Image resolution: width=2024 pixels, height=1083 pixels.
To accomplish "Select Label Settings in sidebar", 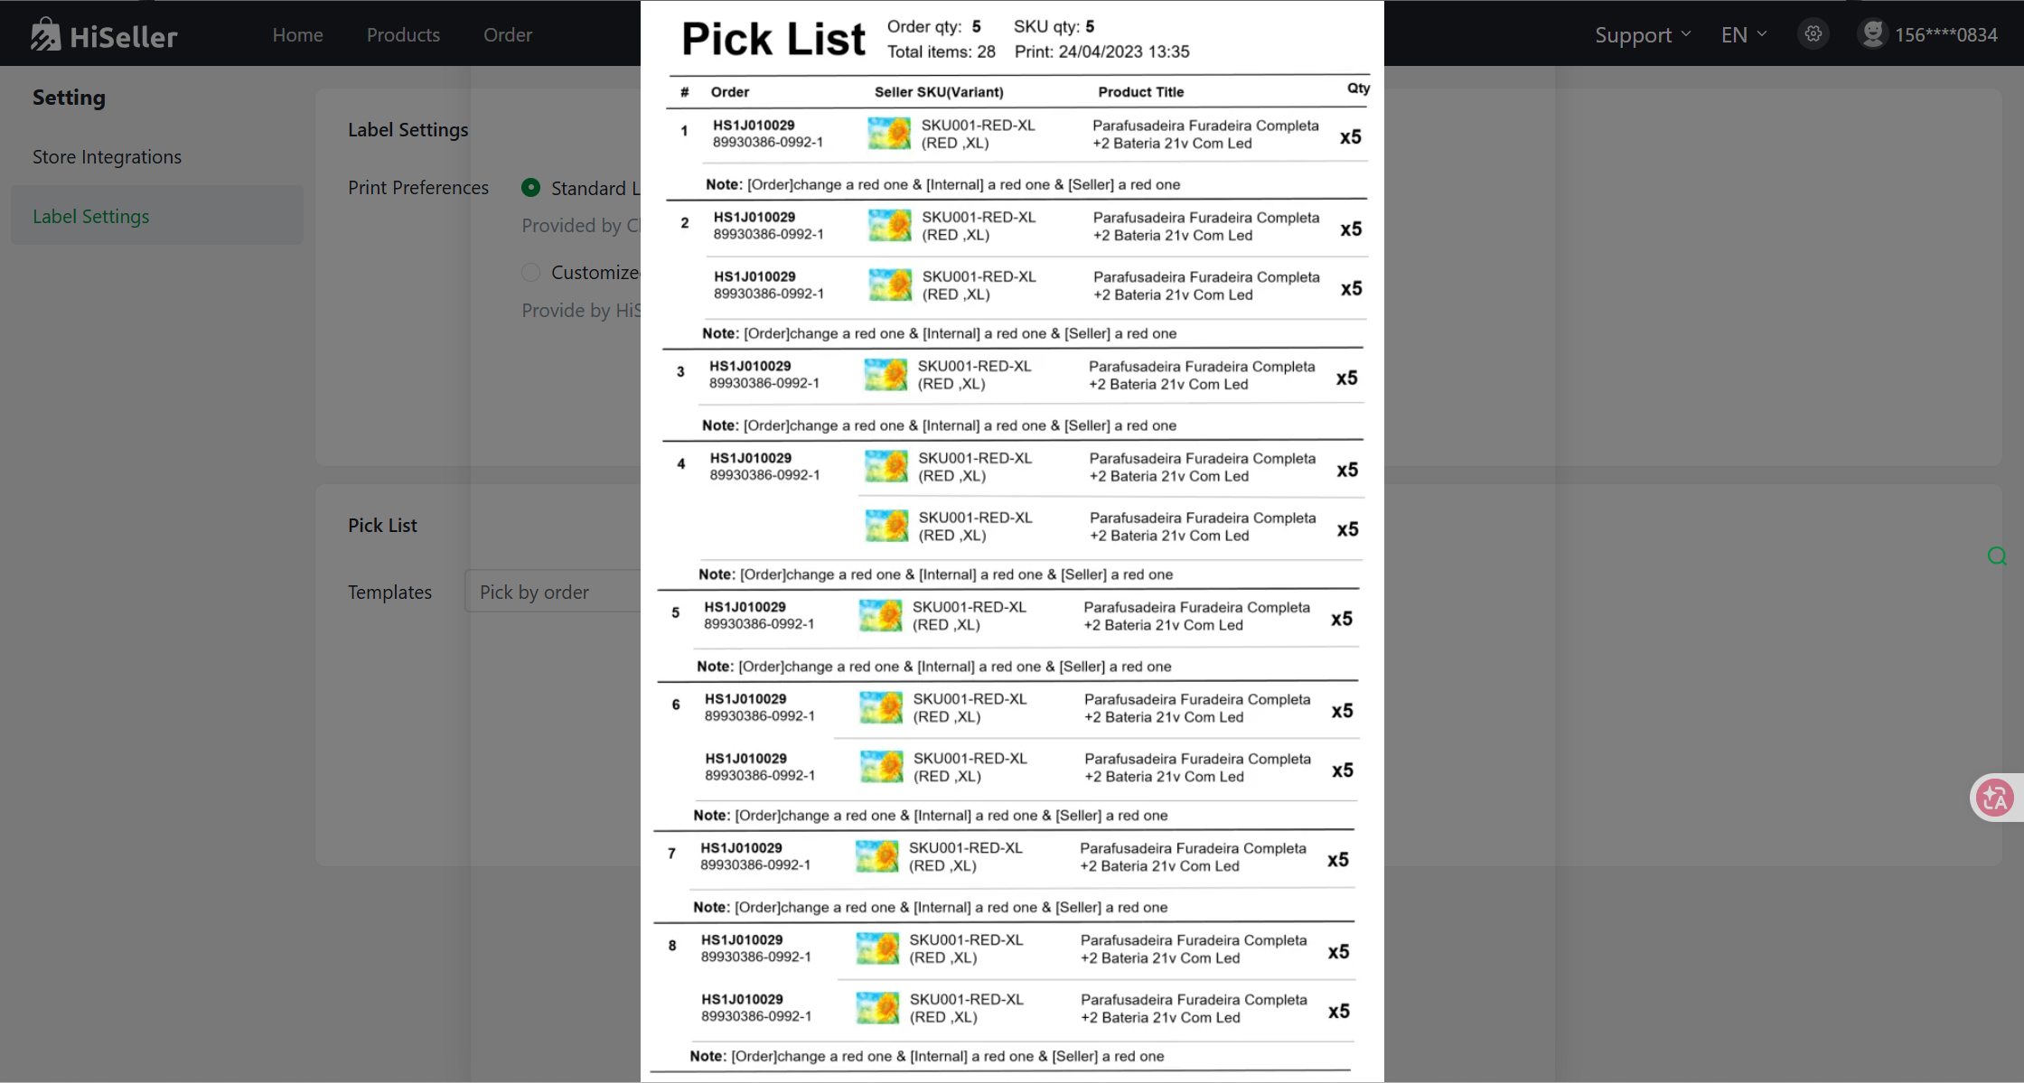I will (90, 216).
